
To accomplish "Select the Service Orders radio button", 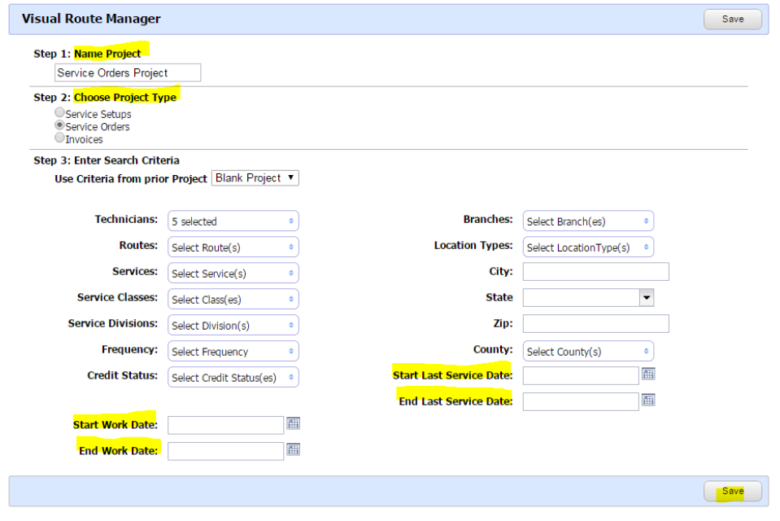I will (59, 125).
